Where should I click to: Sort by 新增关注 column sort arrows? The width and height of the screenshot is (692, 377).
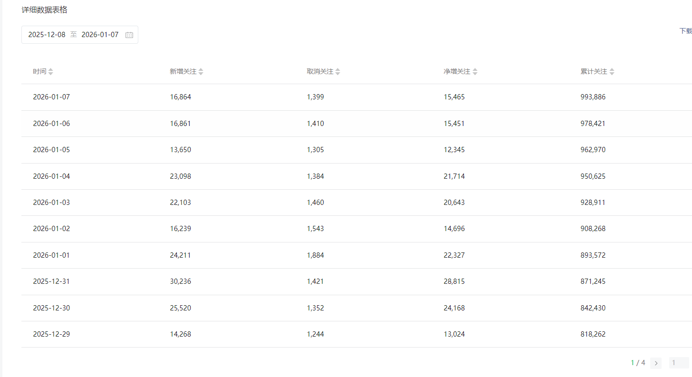(x=201, y=72)
